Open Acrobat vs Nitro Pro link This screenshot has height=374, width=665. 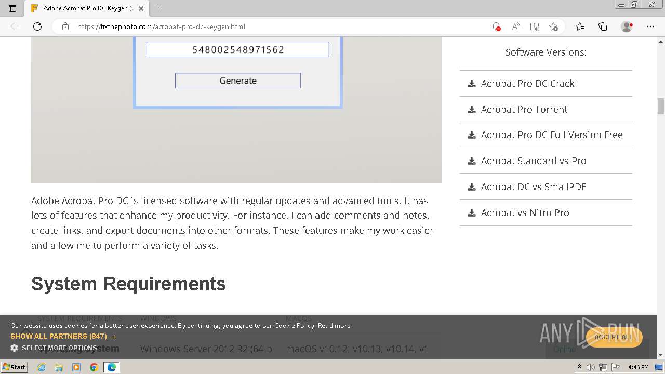[525, 212]
